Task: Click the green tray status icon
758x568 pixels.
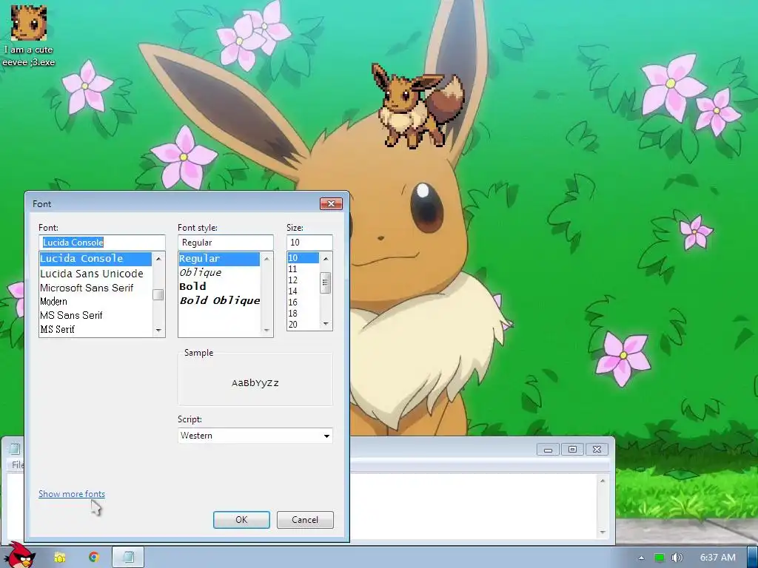Action: [x=660, y=558]
